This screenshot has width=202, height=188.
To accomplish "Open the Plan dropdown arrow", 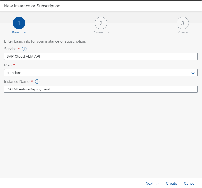I will [193, 73].
